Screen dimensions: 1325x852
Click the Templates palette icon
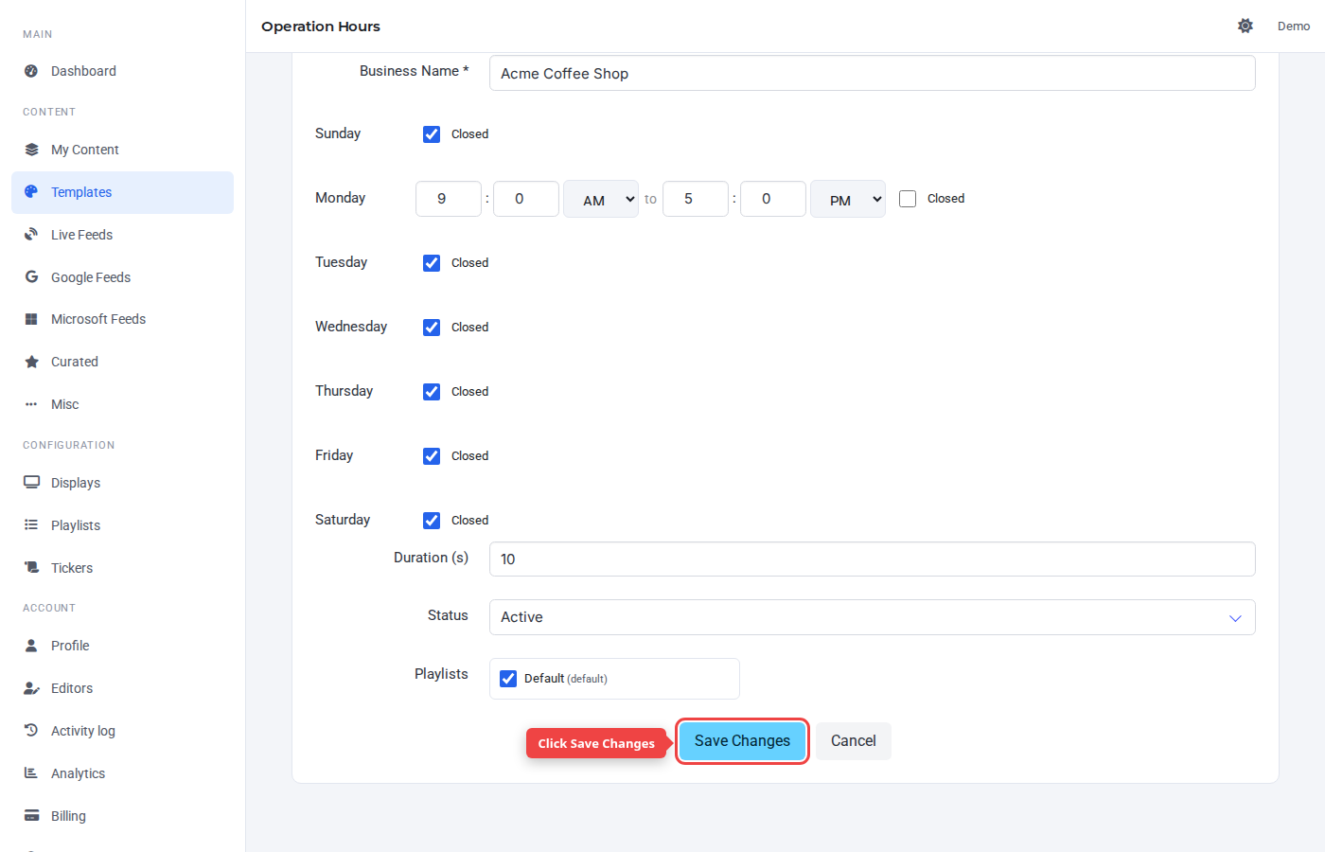31,192
